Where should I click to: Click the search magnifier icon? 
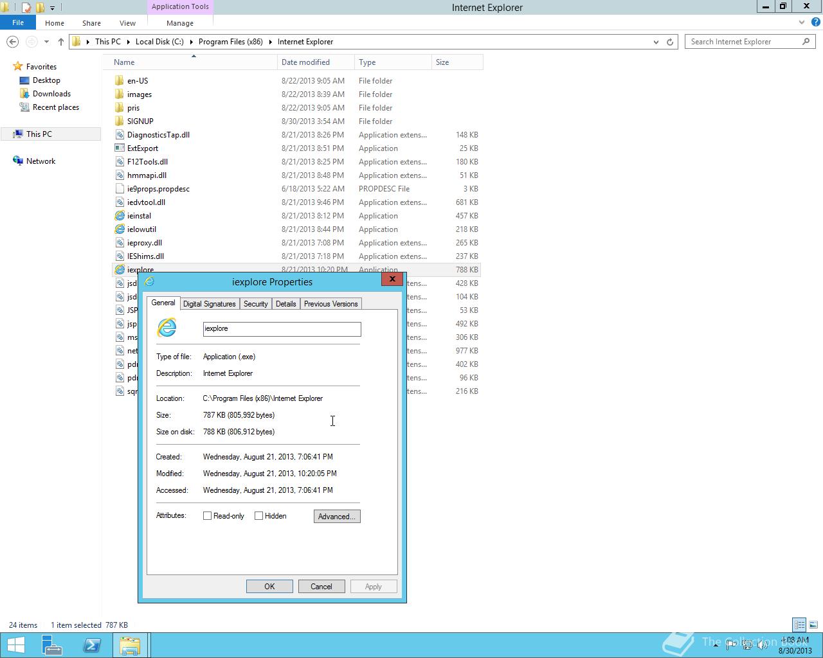(806, 42)
